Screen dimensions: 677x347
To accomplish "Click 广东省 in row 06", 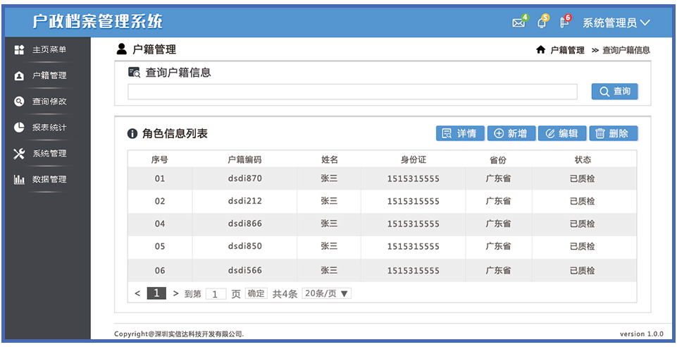I will point(498,271).
